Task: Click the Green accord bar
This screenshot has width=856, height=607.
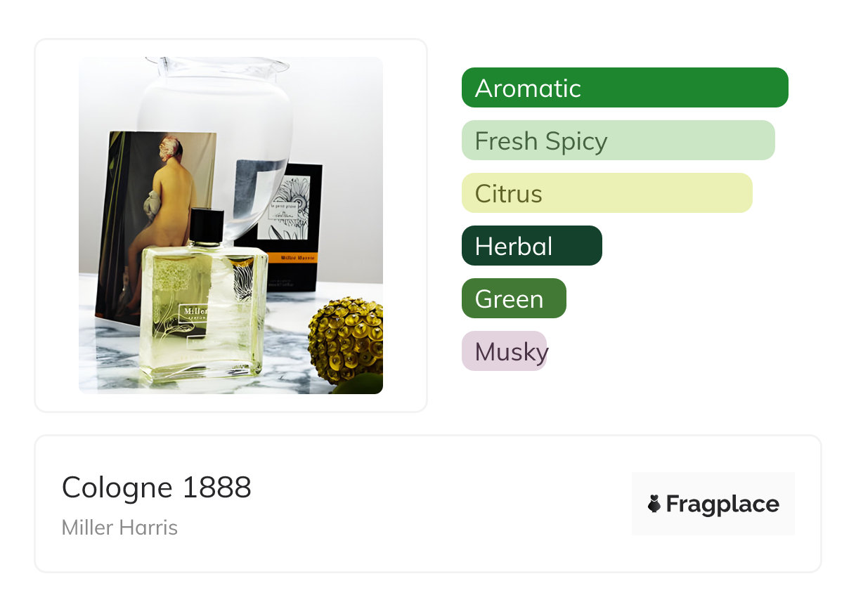Action: coord(514,299)
